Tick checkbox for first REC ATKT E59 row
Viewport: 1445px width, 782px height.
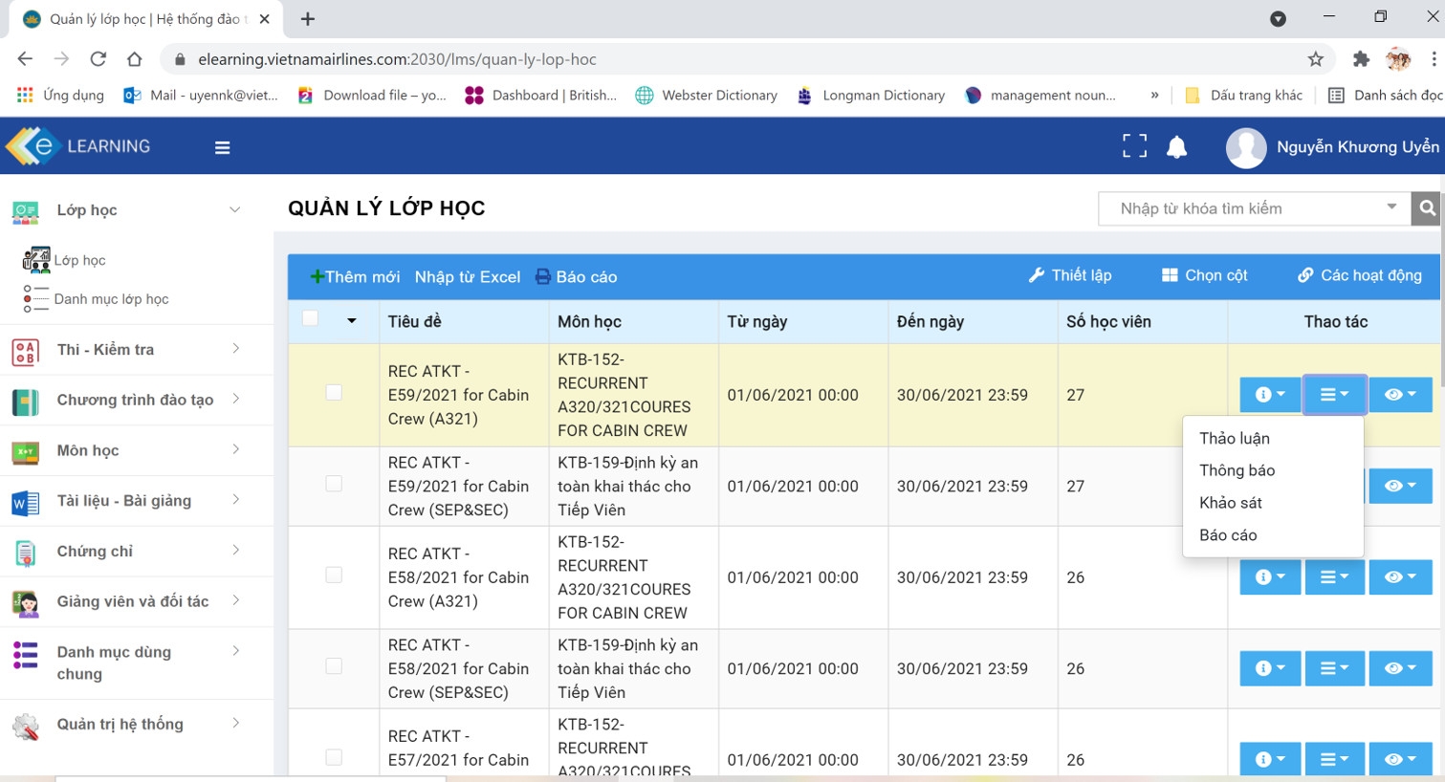[334, 392]
